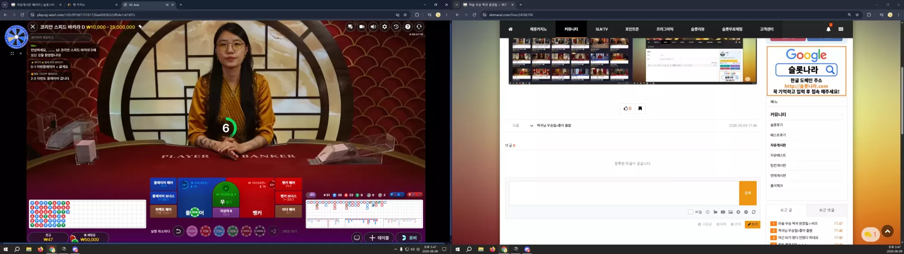This screenshot has width=904, height=254.
Task: Open the chat icon in the game toolbar
Action: 350,27
